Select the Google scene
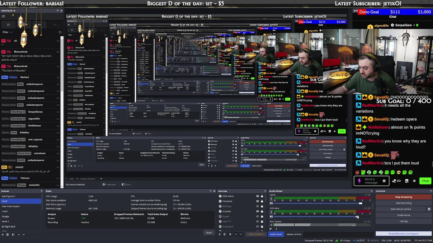This screenshot has width=433, height=243. 21,216
